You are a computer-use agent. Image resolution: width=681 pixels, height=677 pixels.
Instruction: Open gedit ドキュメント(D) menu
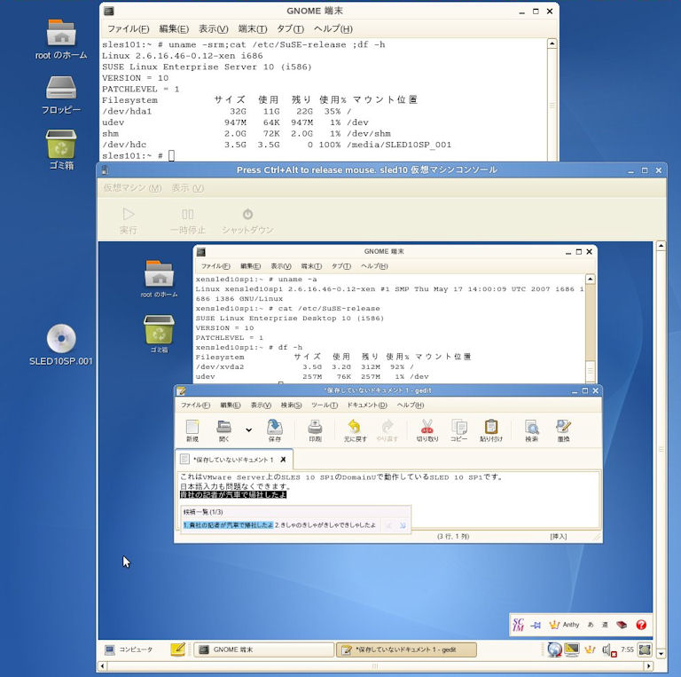click(367, 405)
